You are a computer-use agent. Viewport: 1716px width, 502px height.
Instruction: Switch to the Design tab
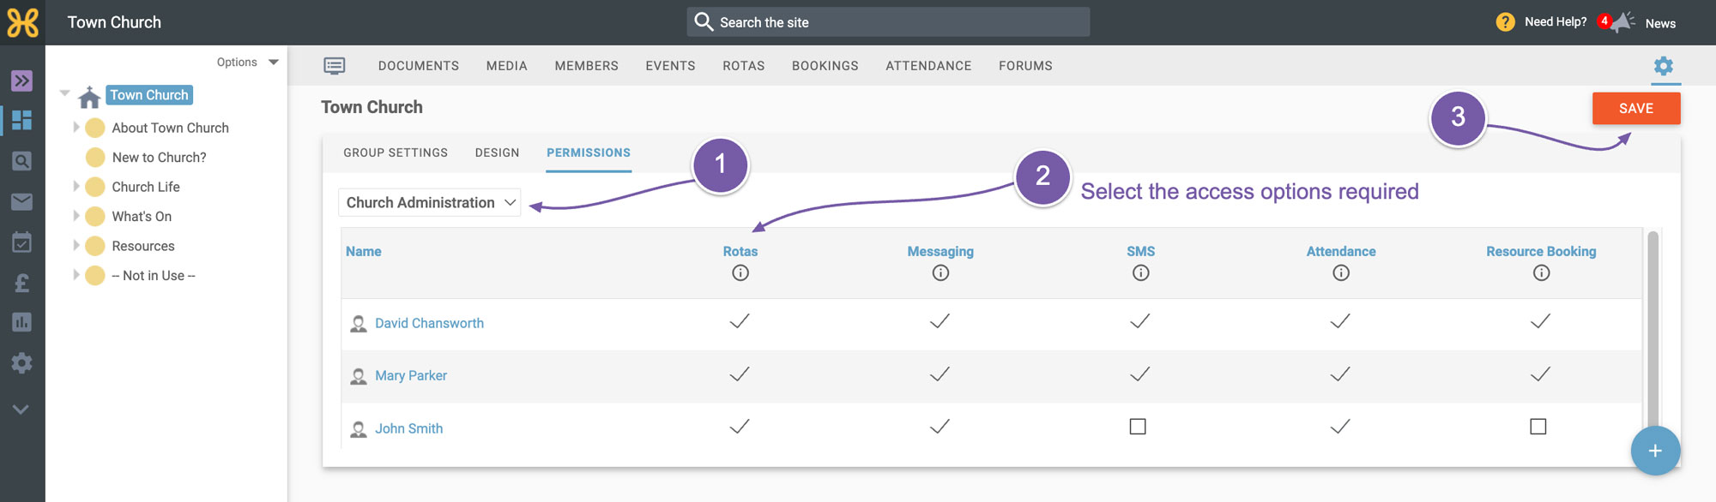click(498, 152)
